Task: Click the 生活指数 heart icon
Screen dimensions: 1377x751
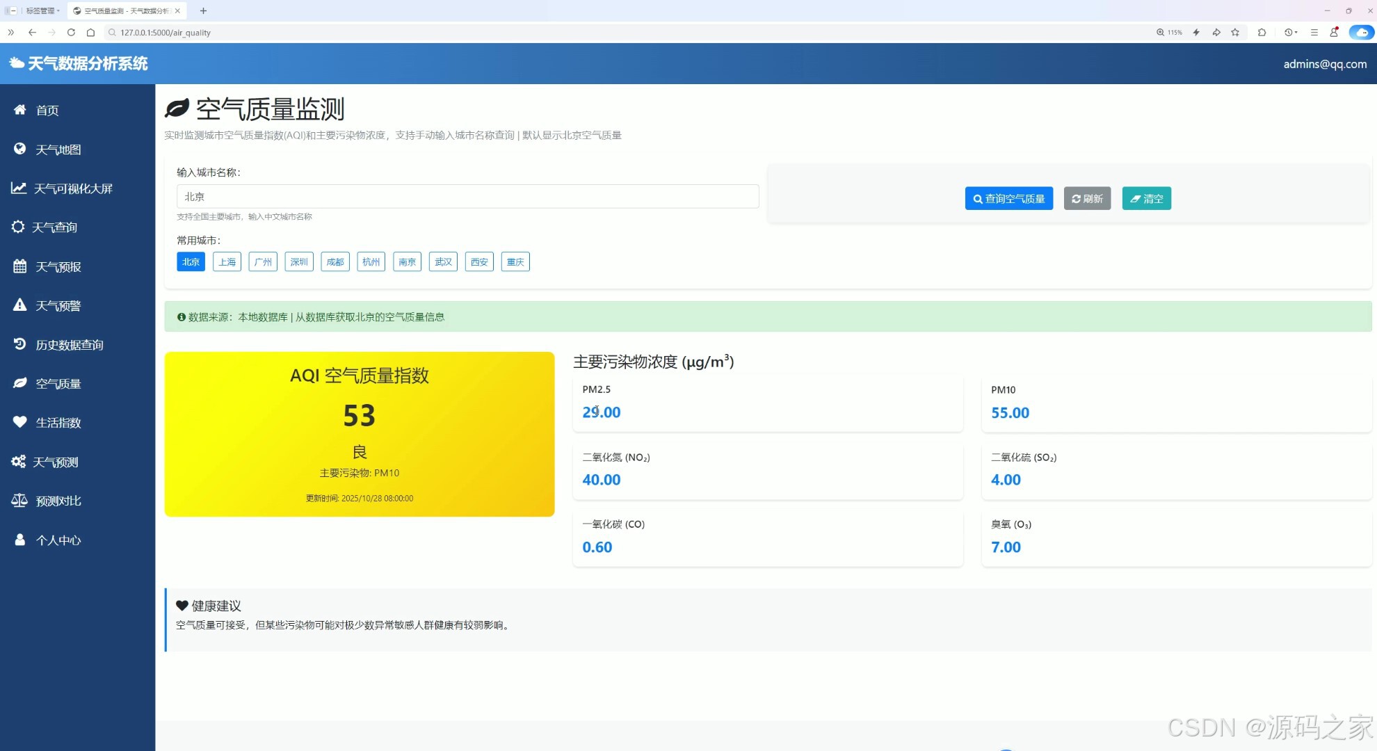Action: (19, 422)
